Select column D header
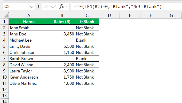182x103 pixels. [109, 15]
